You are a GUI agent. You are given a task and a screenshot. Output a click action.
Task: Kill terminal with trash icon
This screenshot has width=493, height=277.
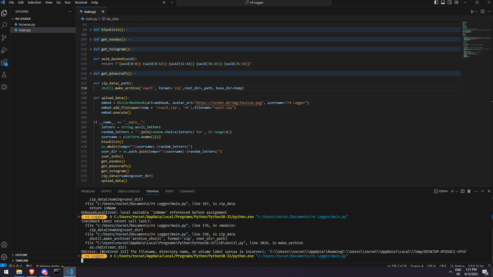pyautogui.click(x=469, y=191)
